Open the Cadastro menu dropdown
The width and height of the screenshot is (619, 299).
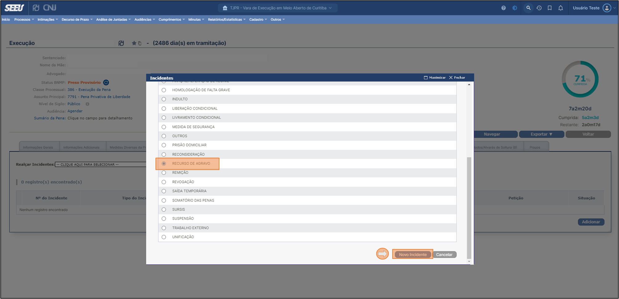(x=258, y=19)
